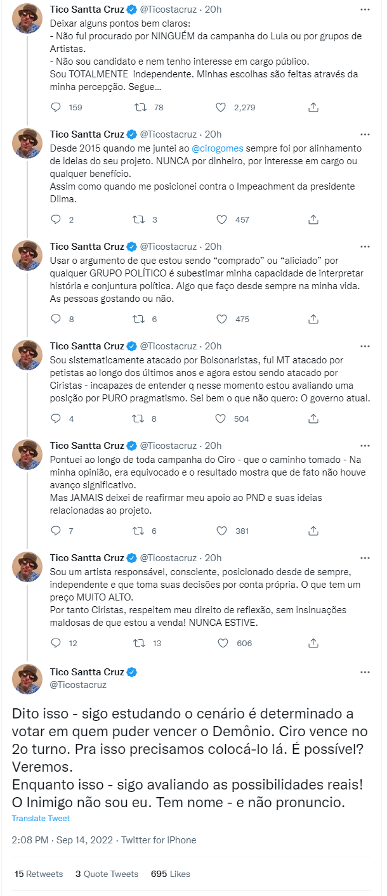Like the tweet with 457 likes

point(221,219)
